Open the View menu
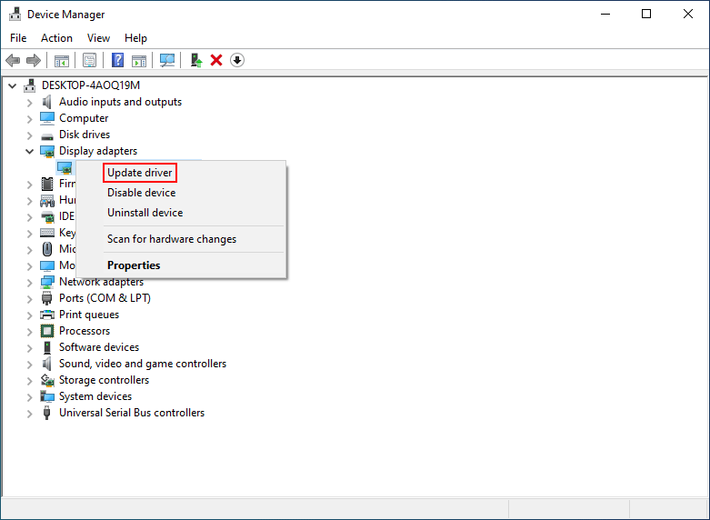 (98, 38)
